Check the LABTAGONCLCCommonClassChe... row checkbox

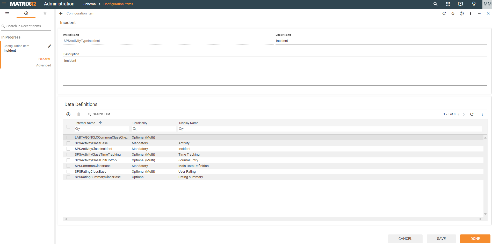68,138
